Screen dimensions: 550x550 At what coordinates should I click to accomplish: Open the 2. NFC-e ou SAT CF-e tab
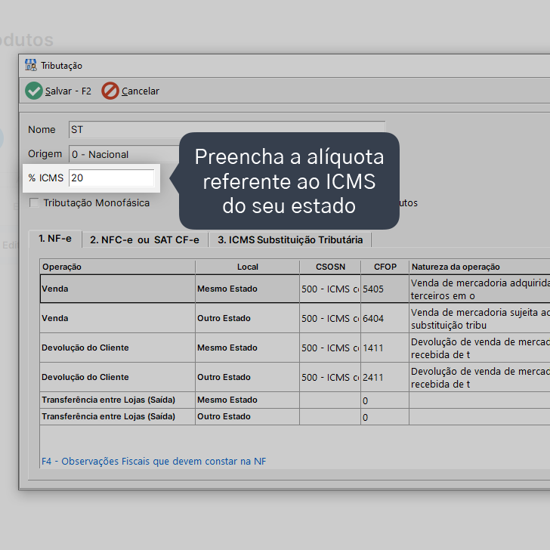click(144, 239)
